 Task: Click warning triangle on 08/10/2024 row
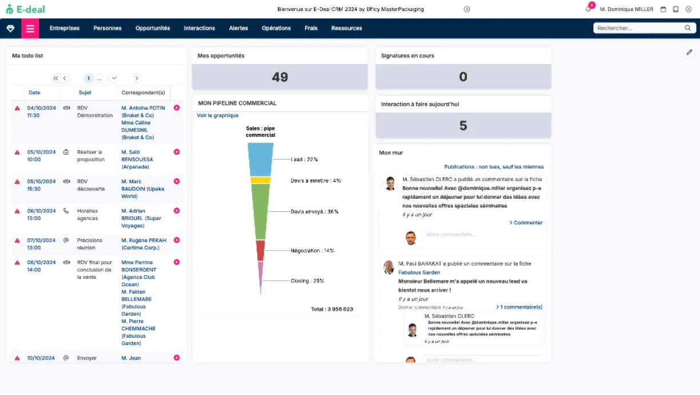(17, 263)
